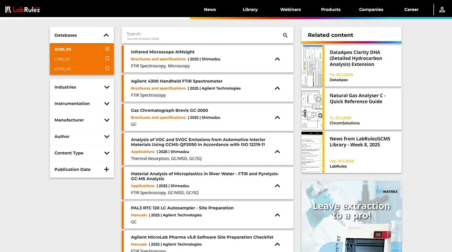Screen dimensions: 452x252
Task: Toggle chevron on Gas Chromatograph Brevis GC-2050
Action: click(x=277, y=117)
